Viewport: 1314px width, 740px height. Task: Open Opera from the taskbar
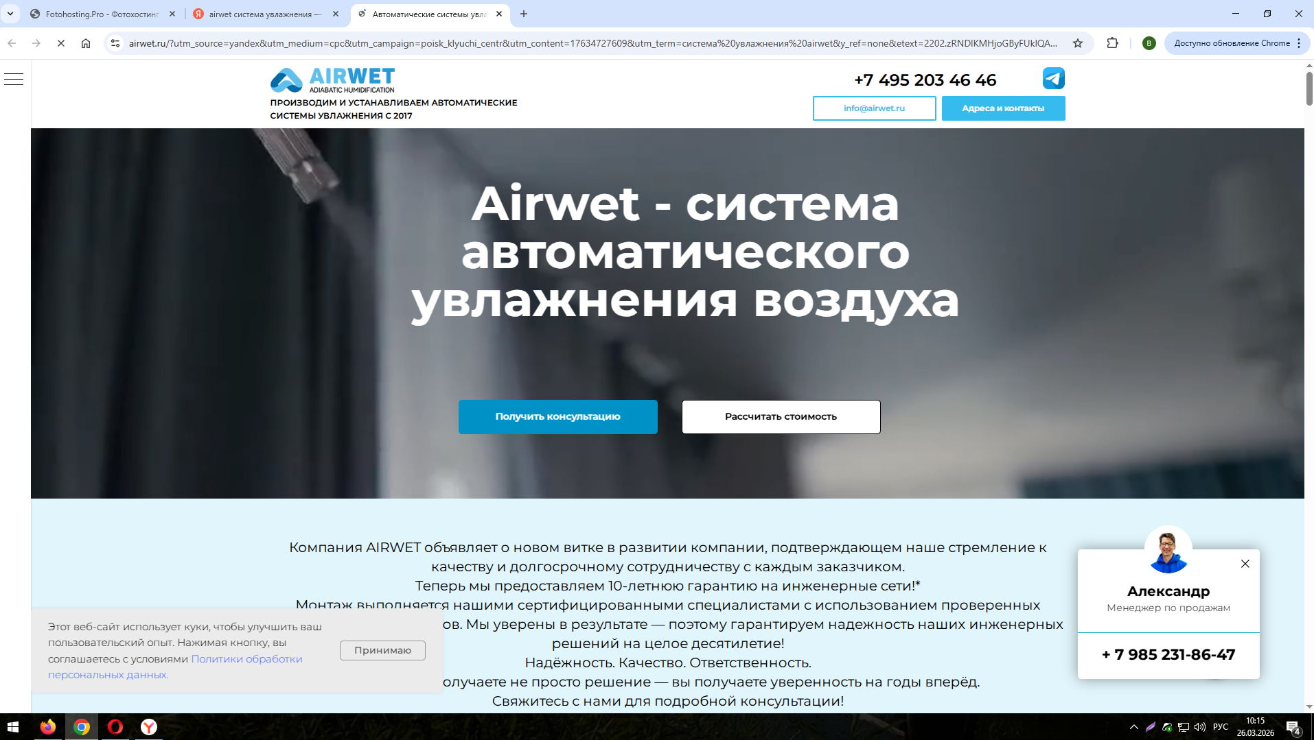coord(115,727)
